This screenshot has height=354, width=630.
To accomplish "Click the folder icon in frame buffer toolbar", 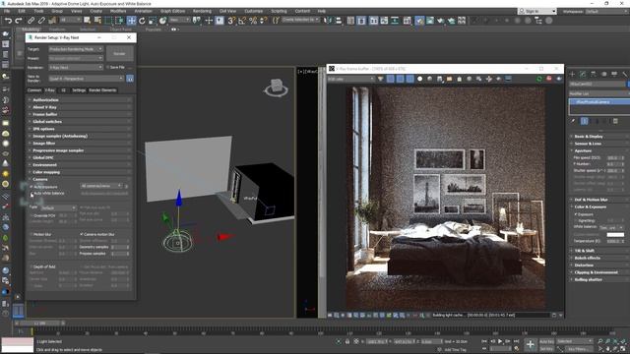I will click(x=449, y=79).
